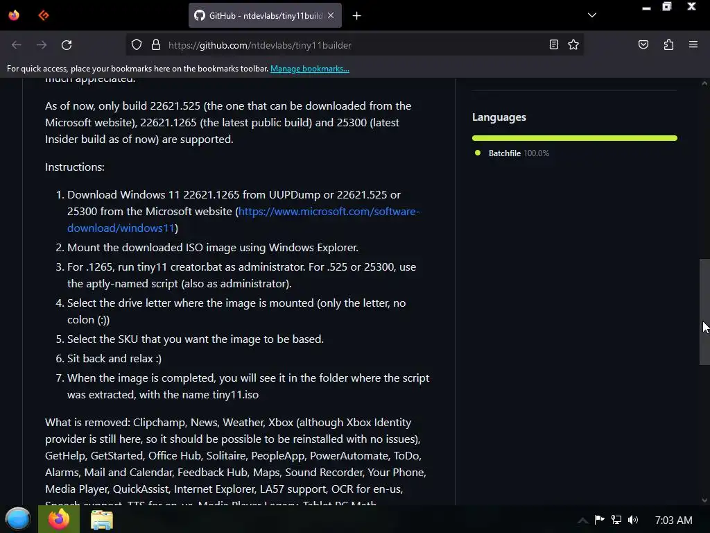710x533 pixels.
Task: Open volume control tray icon
Action: [x=633, y=519]
